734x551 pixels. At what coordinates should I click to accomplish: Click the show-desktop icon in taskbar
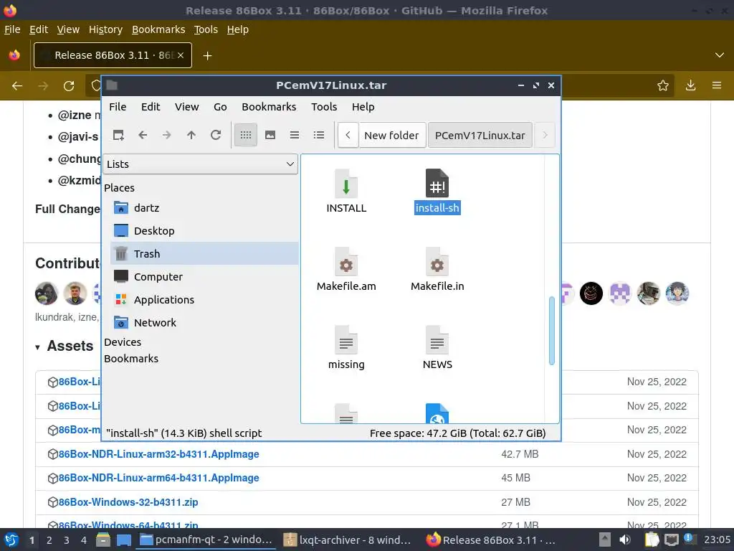point(123,540)
